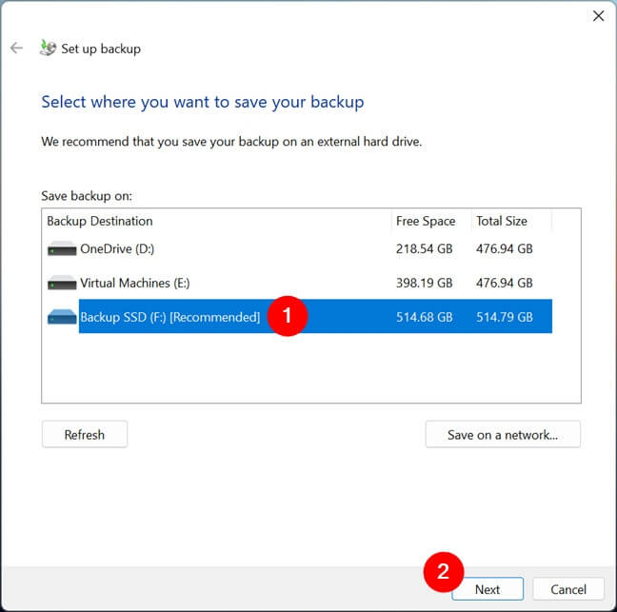Image resolution: width=617 pixels, height=612 pixels.
Task: Cancel the backup setup wizard
Action: pyautogui.click(x=567, y=589)
